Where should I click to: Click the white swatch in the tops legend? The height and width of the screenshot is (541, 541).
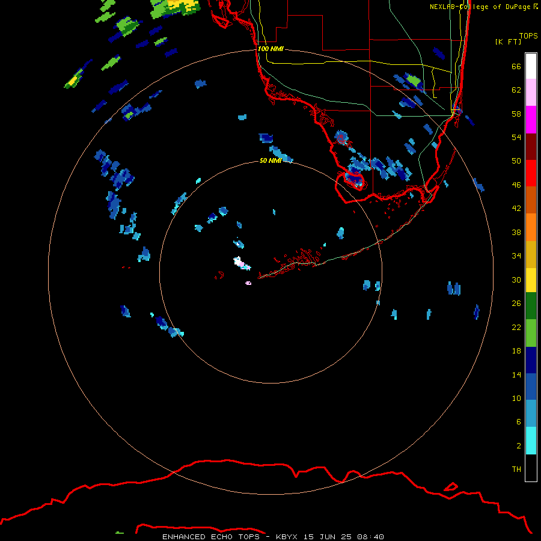[x=531, y=66]
